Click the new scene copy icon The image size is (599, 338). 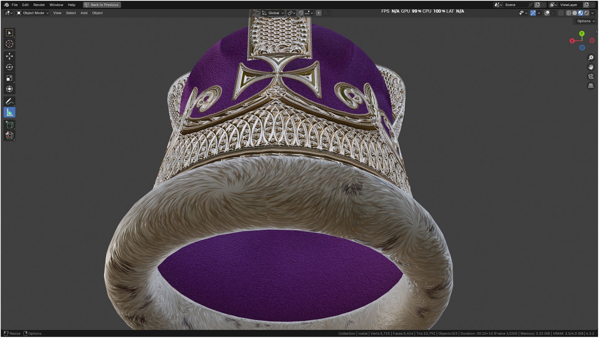point(537,5)
